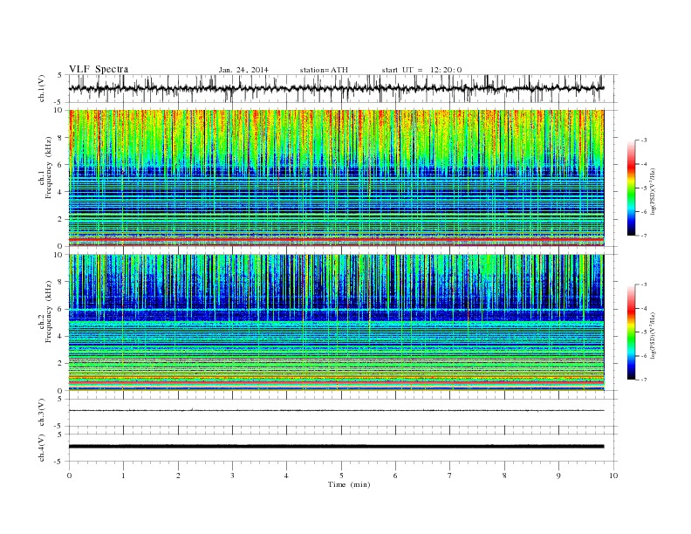Click time axis tick label "8"
691x534 pixels.
(x=504, y=476)
